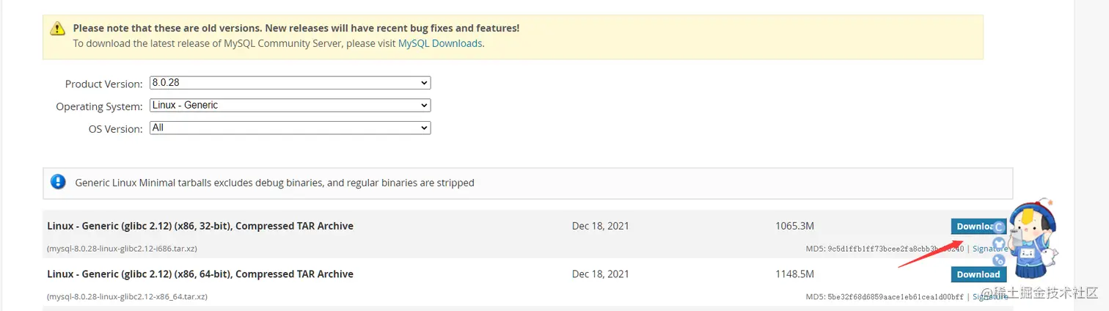The height and width of the screenshot is (311, 1109).
Task: Open the OS Version dropdown
Action: click(x=290, y=128)
